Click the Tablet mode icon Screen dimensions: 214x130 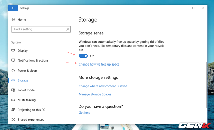point(13,90)
